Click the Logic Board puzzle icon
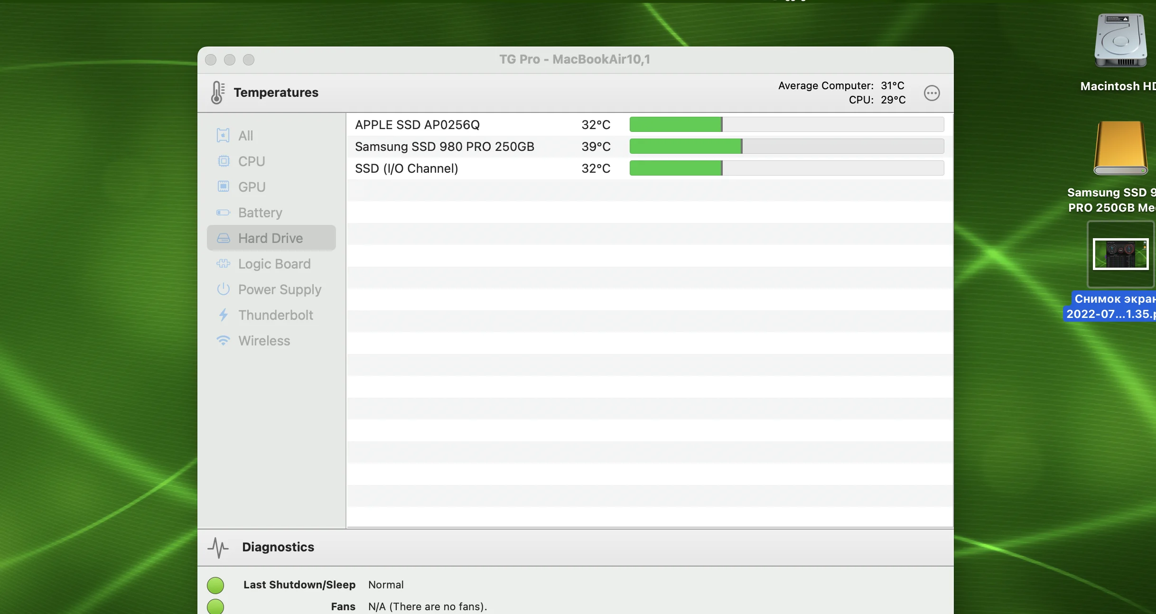This screenshot has height=614, width=1156. [x=223, y=264]
